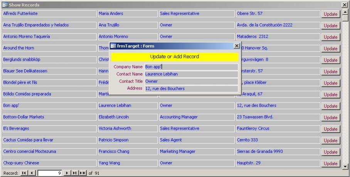Update the Blauer See Delikatessen record
350x177 pixels.
click(331, 71)
